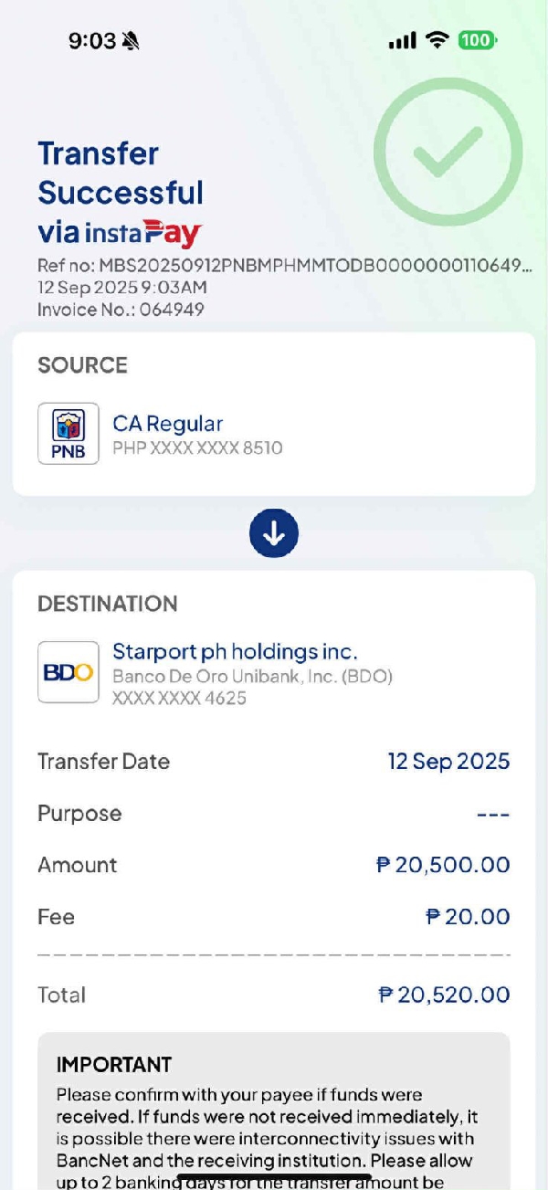The image size is (548, 1190).
Task: Tap the Transfer Date value 12 Sep 2025
Action: coord(448,762)
